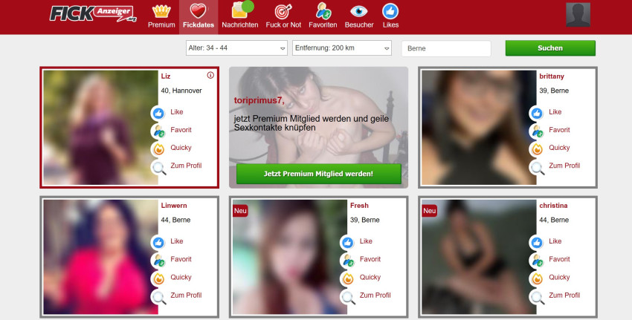This screenshot has width=632, height=320.
Task: Click Jetzt Premium Mitglied werden button
Action: click(318, 174)
